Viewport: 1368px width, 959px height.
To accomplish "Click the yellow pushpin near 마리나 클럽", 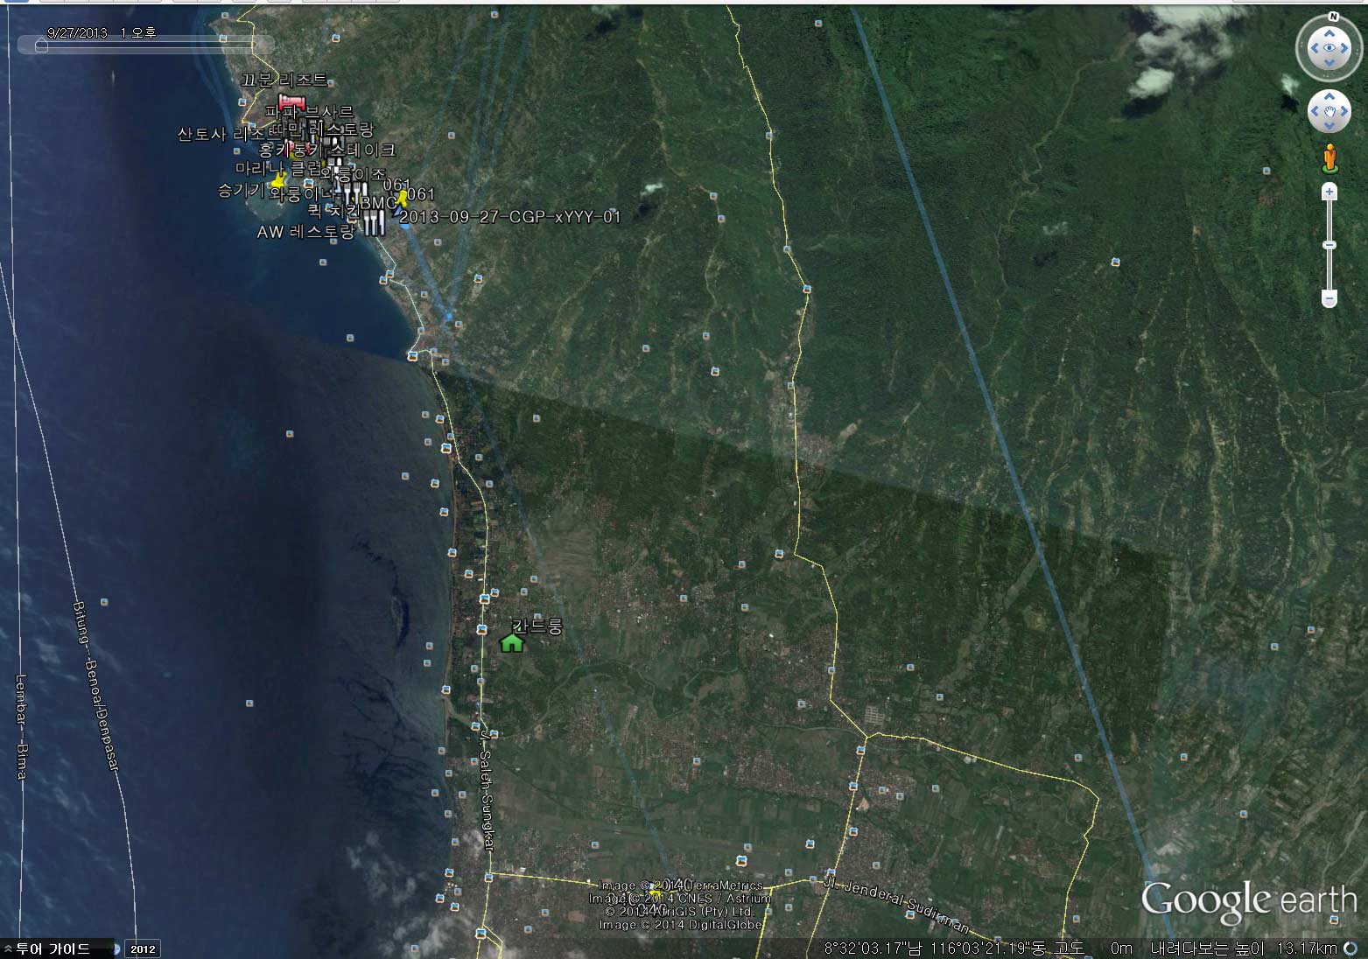I will pos(279,180).
